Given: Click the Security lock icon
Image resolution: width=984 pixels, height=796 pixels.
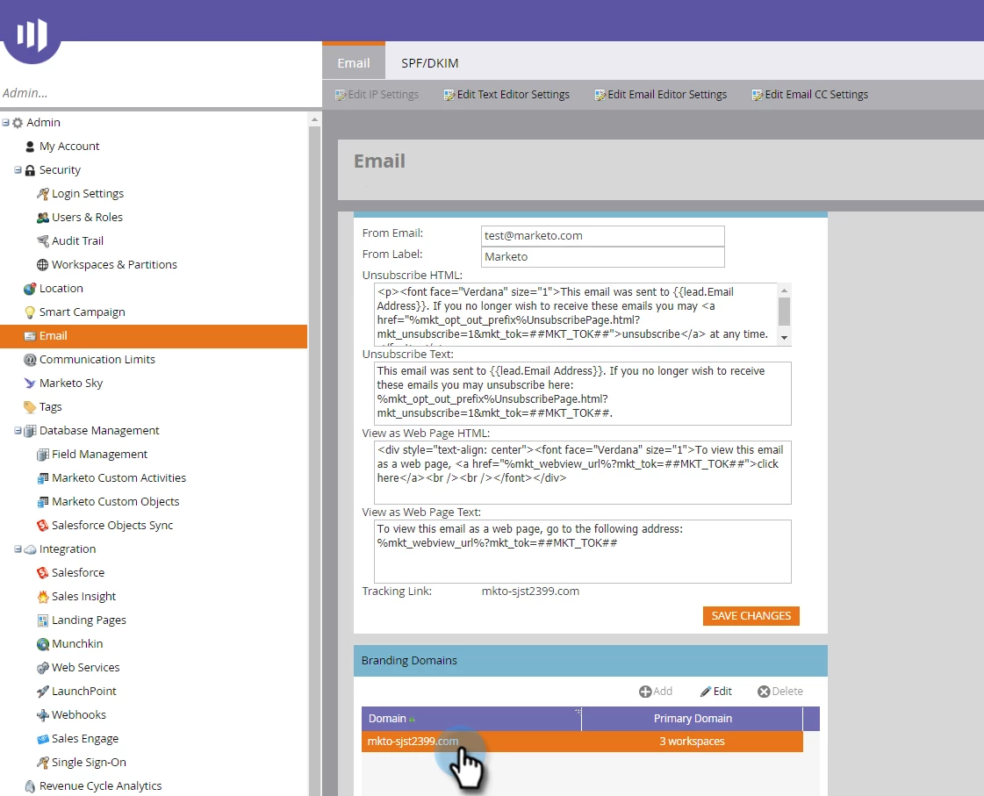Looking at the screenshot, I should [30, 170].
